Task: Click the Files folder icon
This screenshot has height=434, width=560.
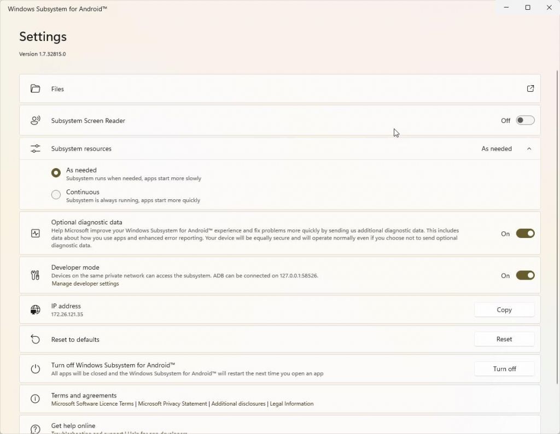Action: click(x=35, y=88)
